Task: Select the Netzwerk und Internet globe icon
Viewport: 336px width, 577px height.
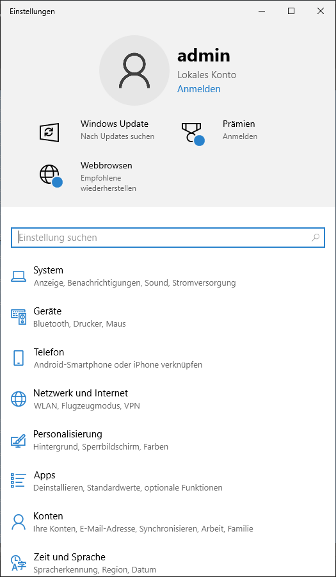Action: (19, 399)
